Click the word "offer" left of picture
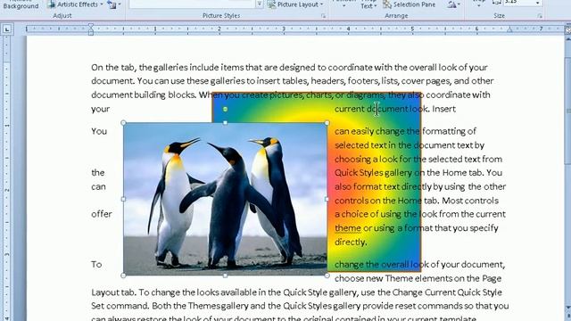 point(102,214)
